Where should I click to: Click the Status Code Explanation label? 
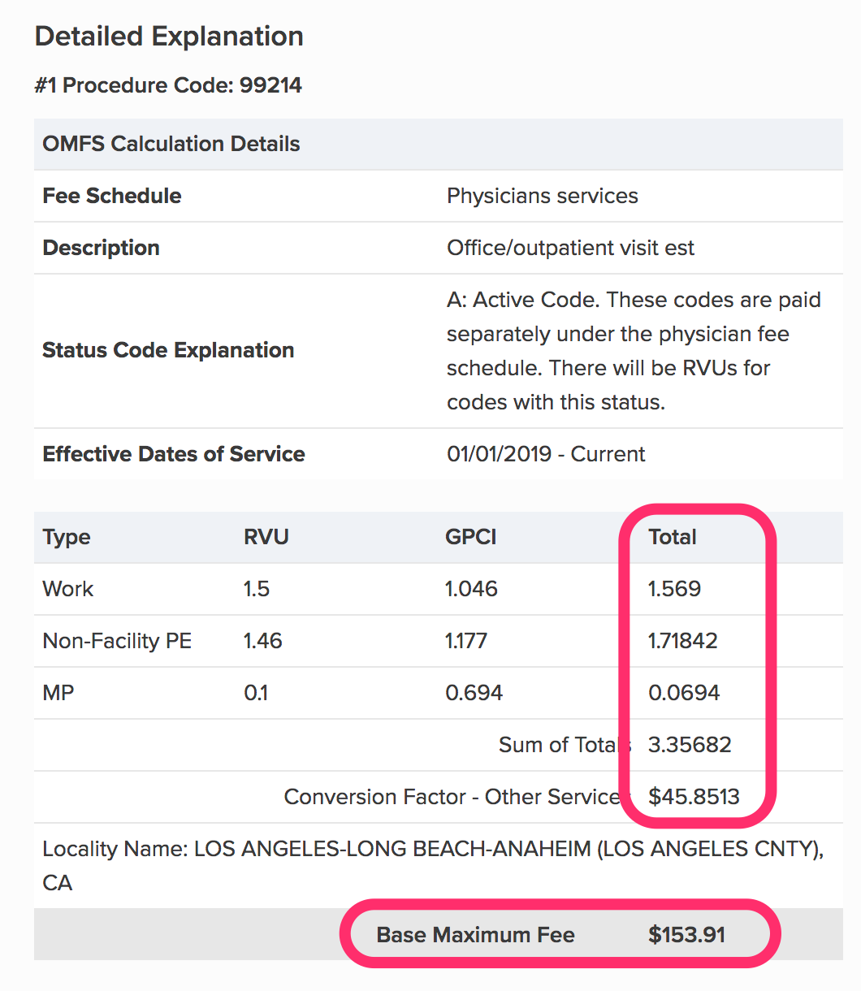pos(168,350)
